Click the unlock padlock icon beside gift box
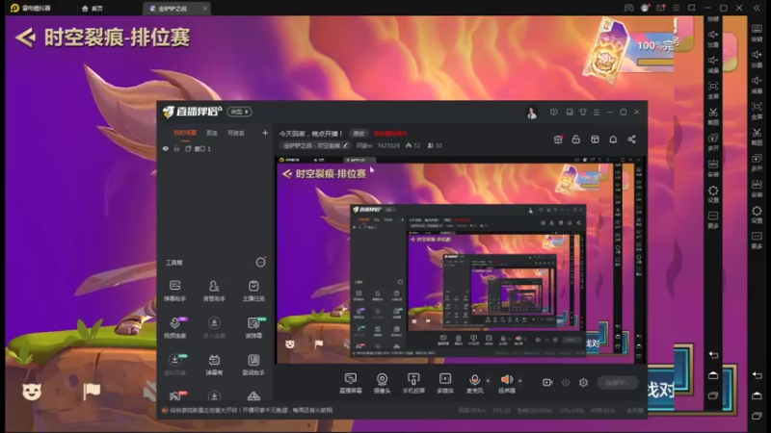 point(575,140)
